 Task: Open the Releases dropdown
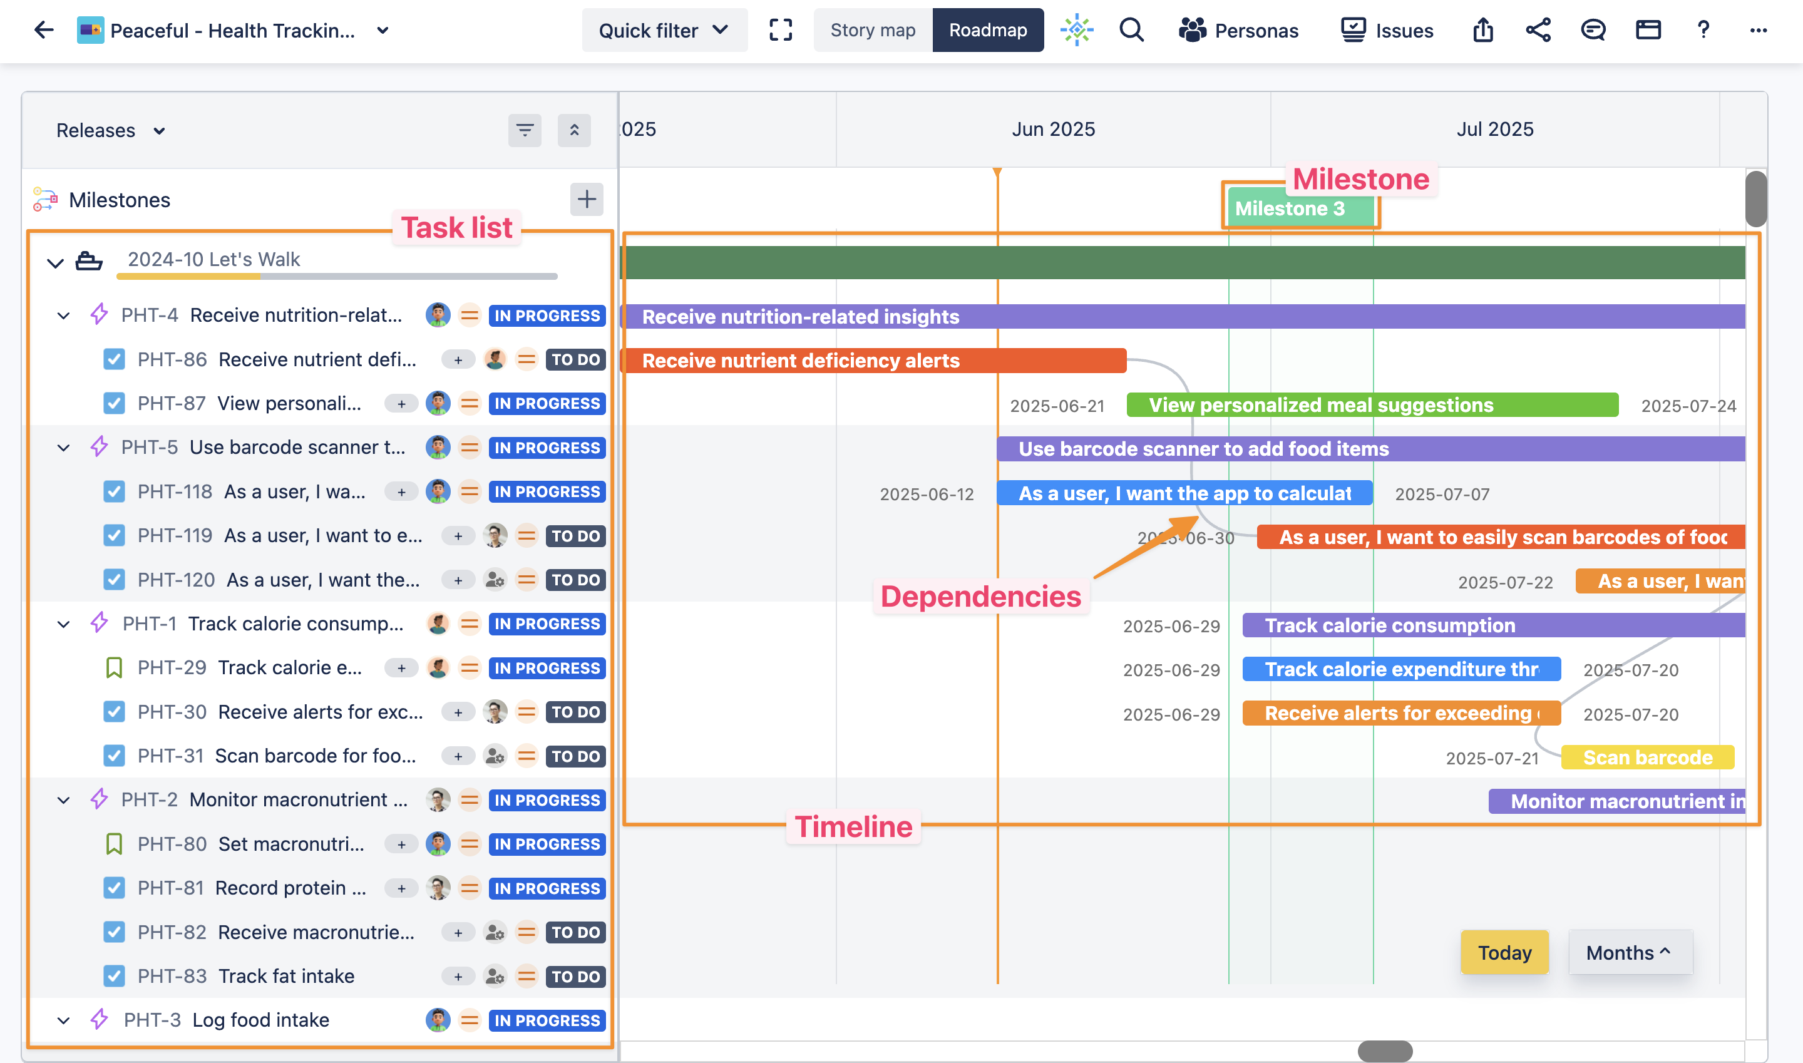tap(111, 130)
